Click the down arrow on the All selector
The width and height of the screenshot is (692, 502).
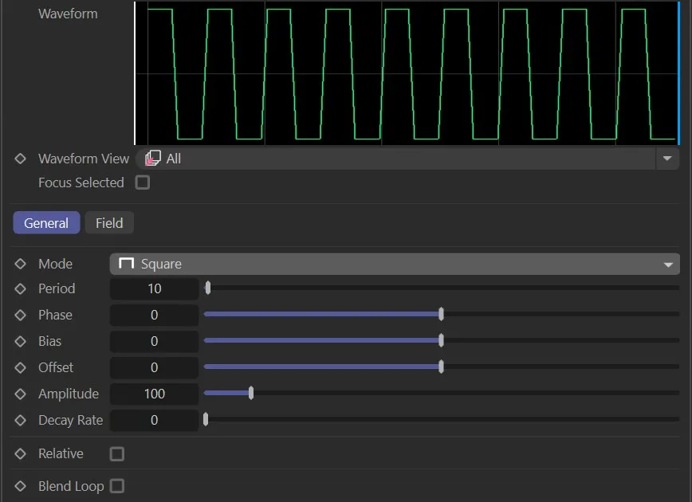667,159
